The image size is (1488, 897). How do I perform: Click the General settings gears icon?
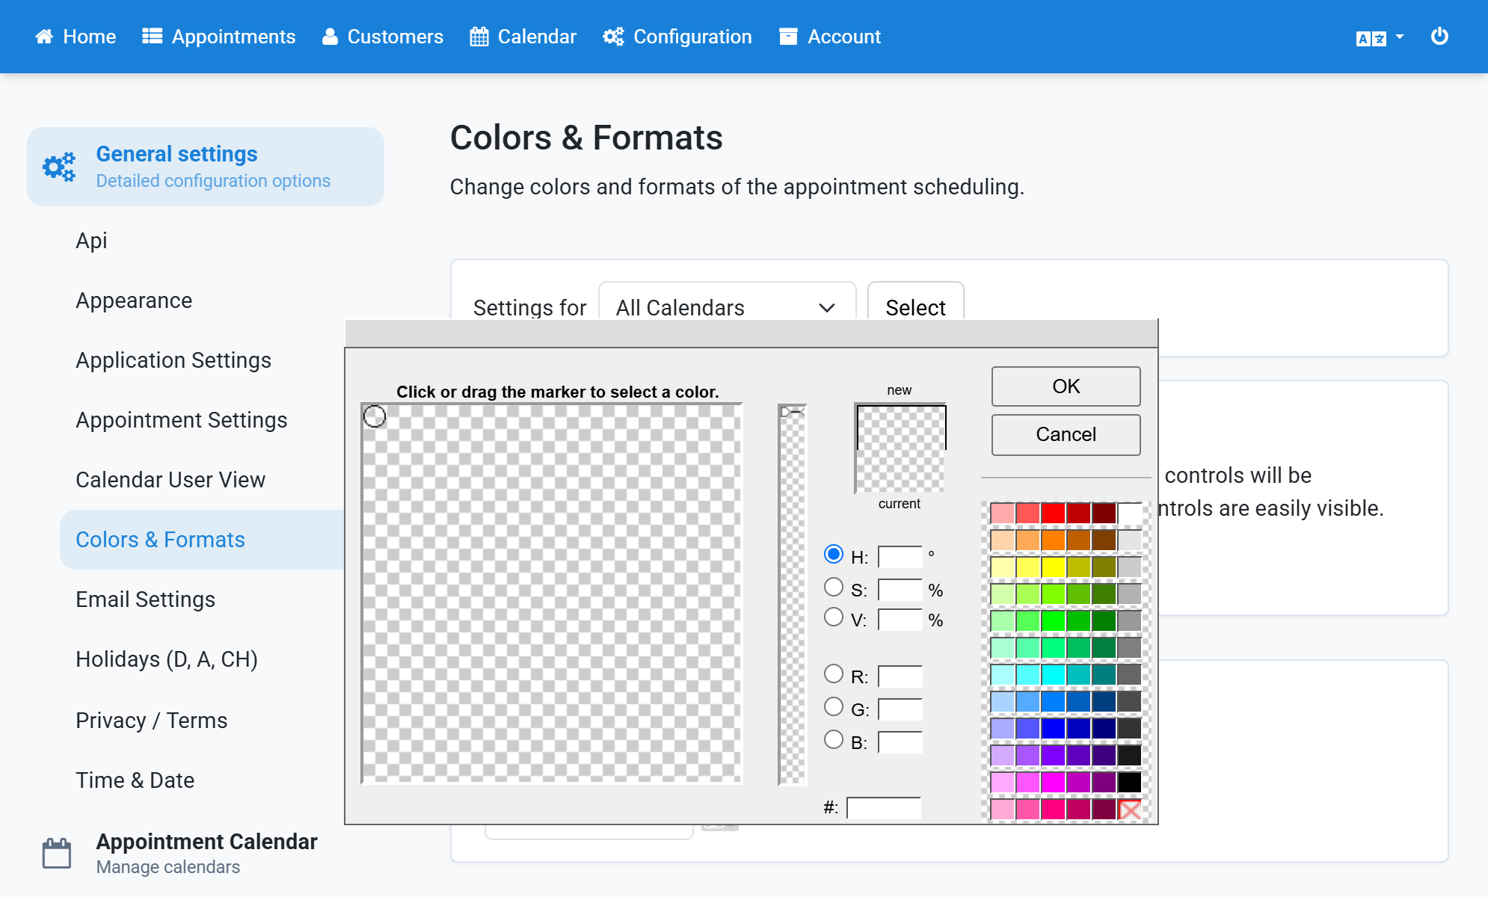[x=59, y=167]
